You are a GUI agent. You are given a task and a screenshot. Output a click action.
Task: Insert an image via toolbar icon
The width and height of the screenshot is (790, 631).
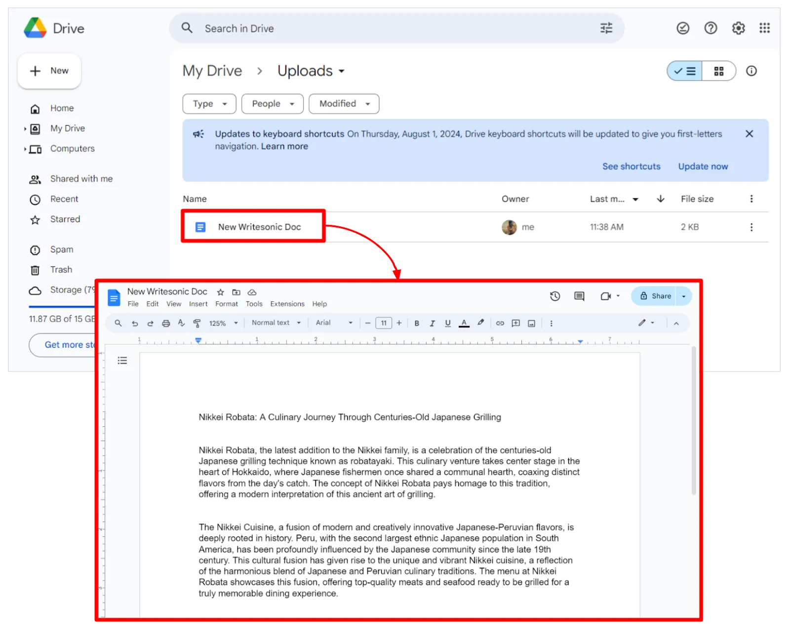click(x=532, y=323)
